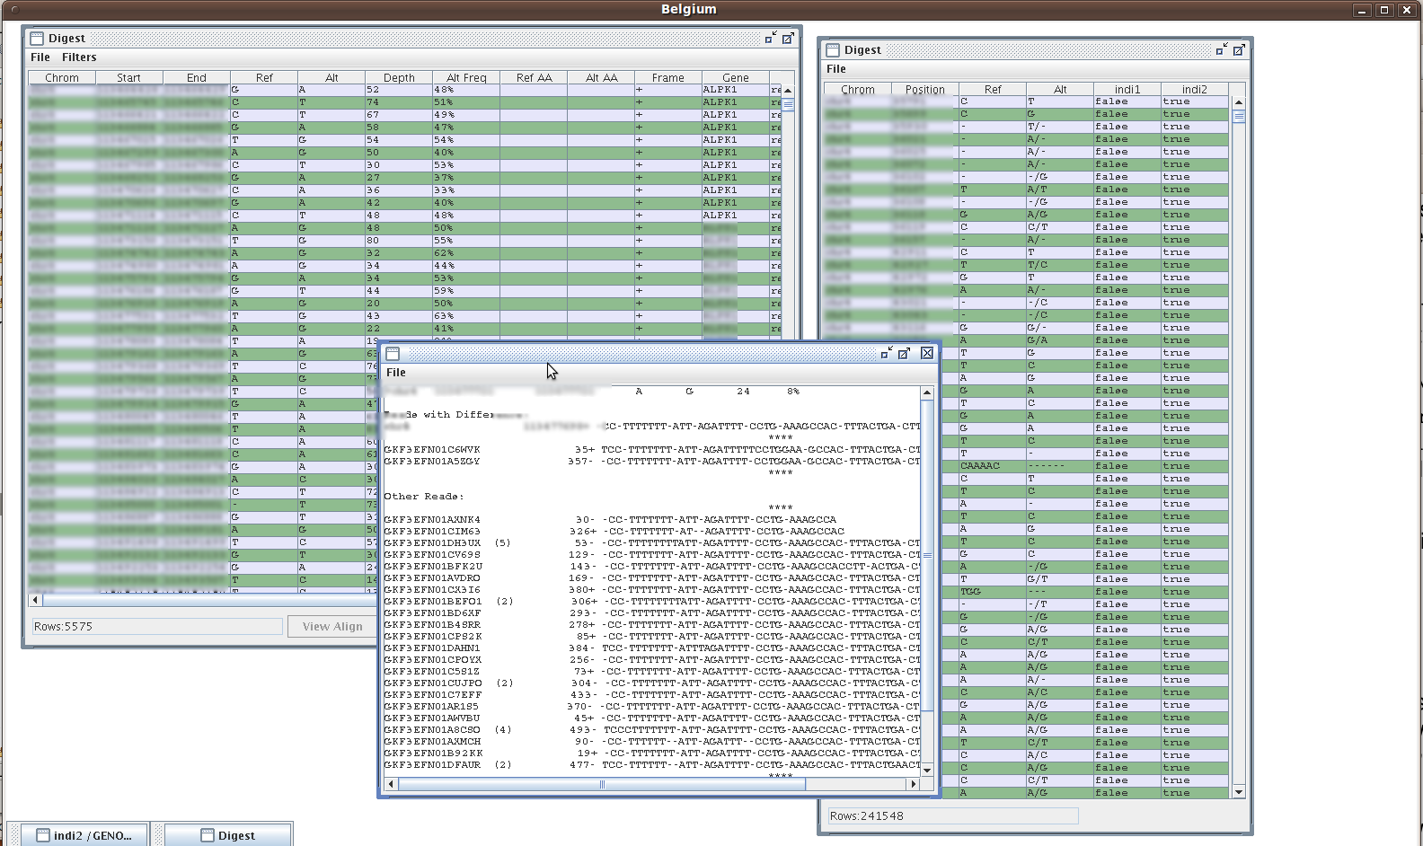This screenshot has height=846, width=1423.
Task: Close the read alignment window
Action: (x=927, y=353)
